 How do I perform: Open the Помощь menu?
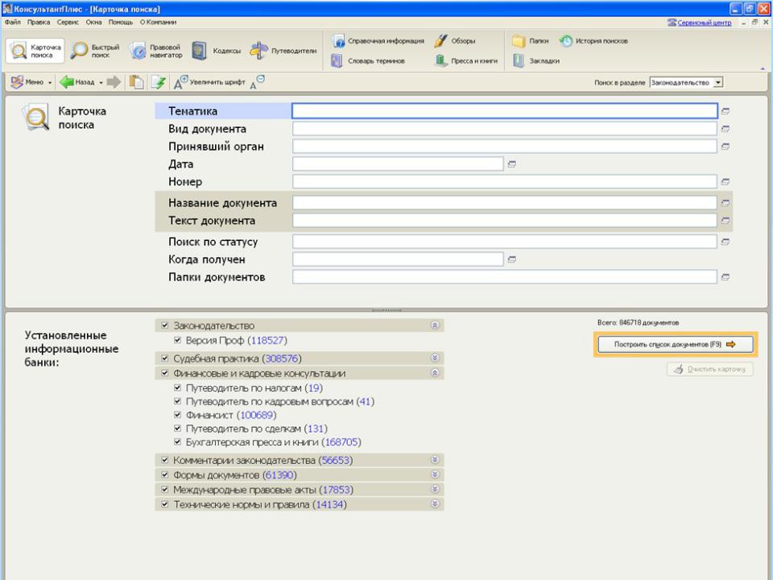(120, 23)
